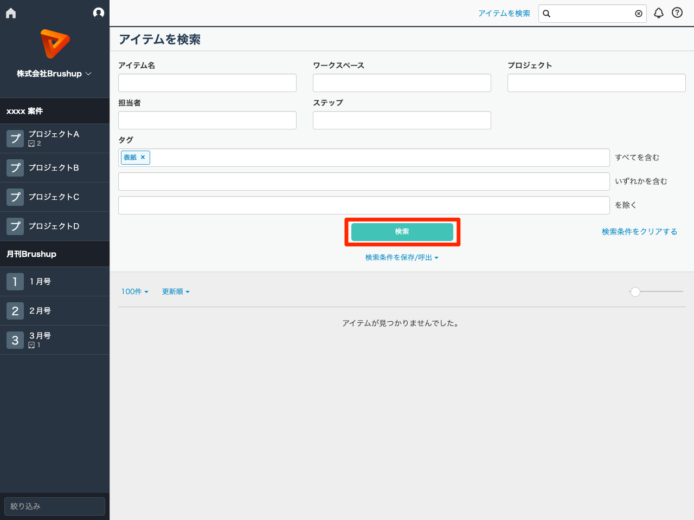This screenshot has height=520, width=694.
Task: Click the アイテムを検索 link in header
Action: (x=504, y=13)
